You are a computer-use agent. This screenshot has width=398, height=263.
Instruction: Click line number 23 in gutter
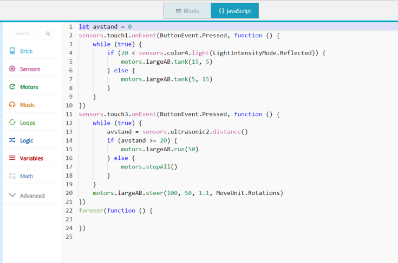click(x=69, y=219)
